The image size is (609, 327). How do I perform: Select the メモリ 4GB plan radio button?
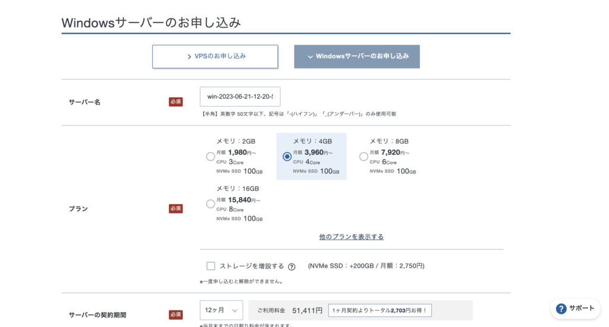click(x=287, y=157)
